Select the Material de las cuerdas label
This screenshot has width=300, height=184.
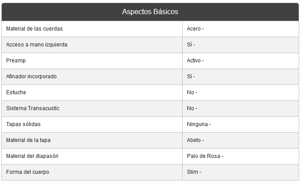34,29
